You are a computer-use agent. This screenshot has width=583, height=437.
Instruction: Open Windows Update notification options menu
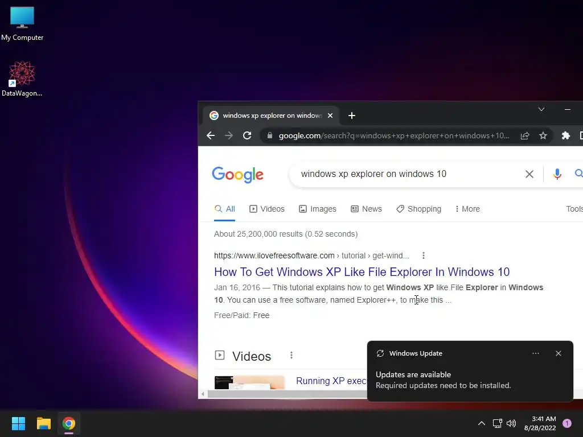[x=536, y=353]
